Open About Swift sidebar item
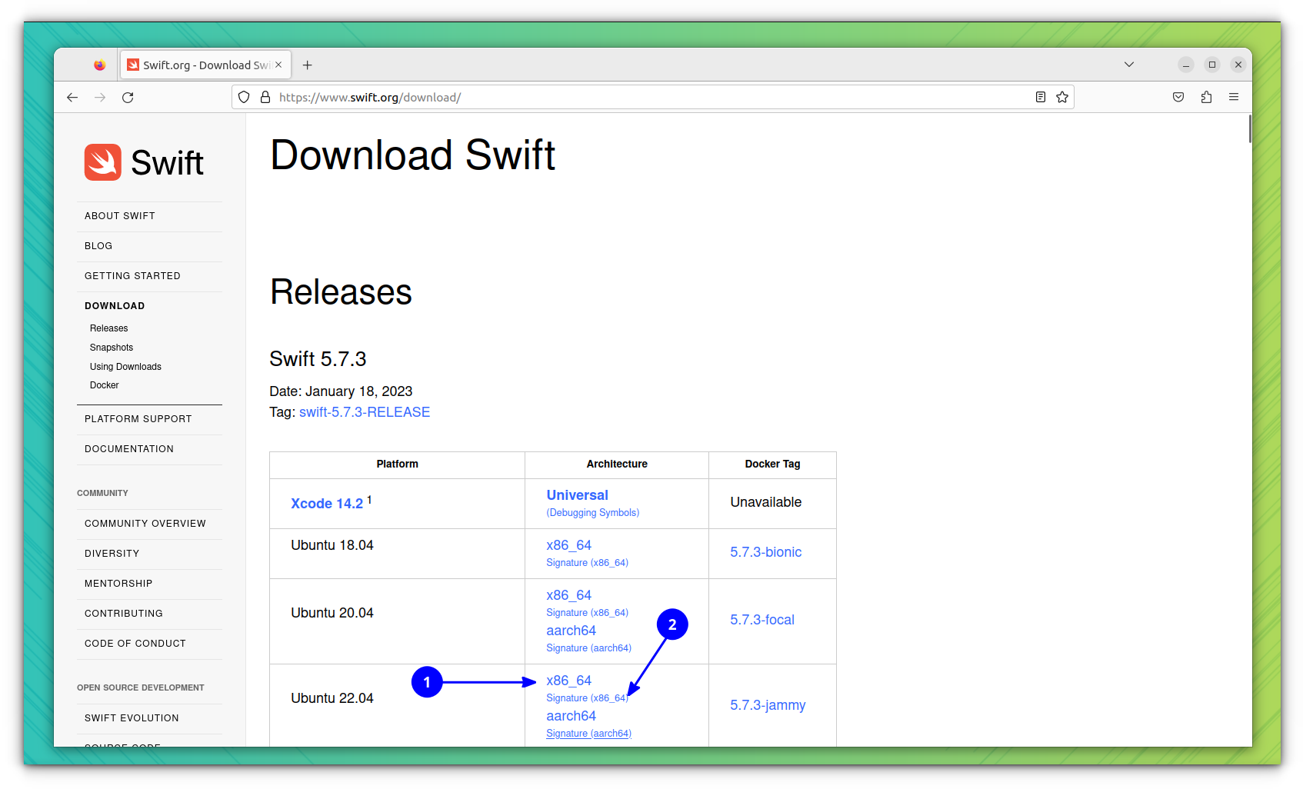 pos(120,216)
